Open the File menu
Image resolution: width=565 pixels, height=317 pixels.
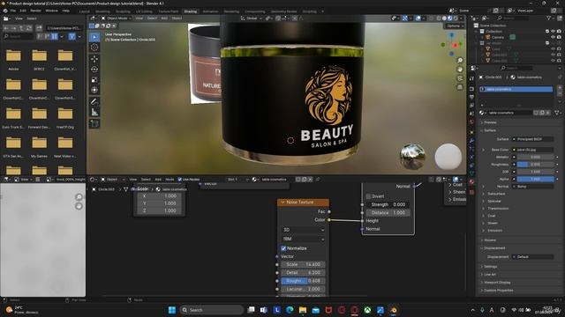[x=12, y=11]
